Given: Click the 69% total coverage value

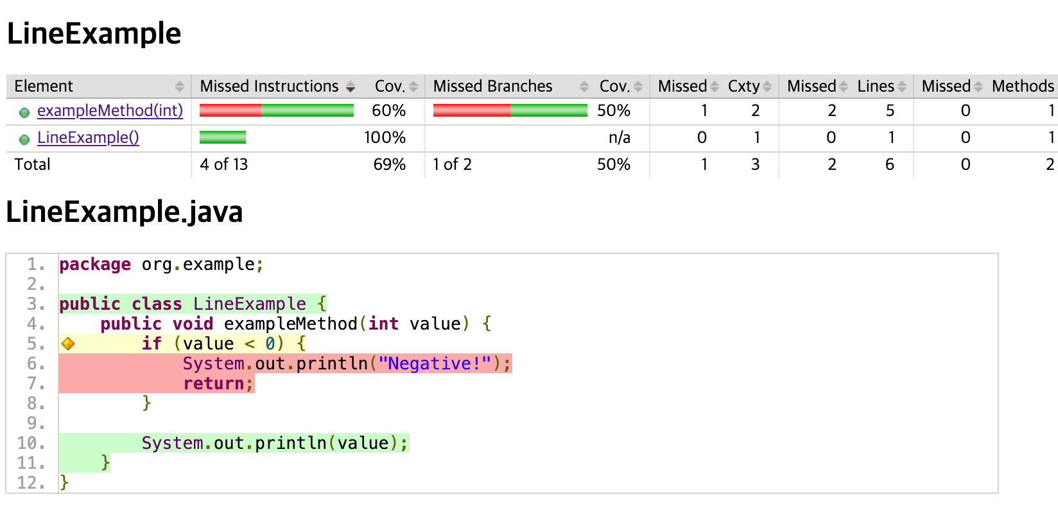Looking at the screenshot, I should [390, 164].
